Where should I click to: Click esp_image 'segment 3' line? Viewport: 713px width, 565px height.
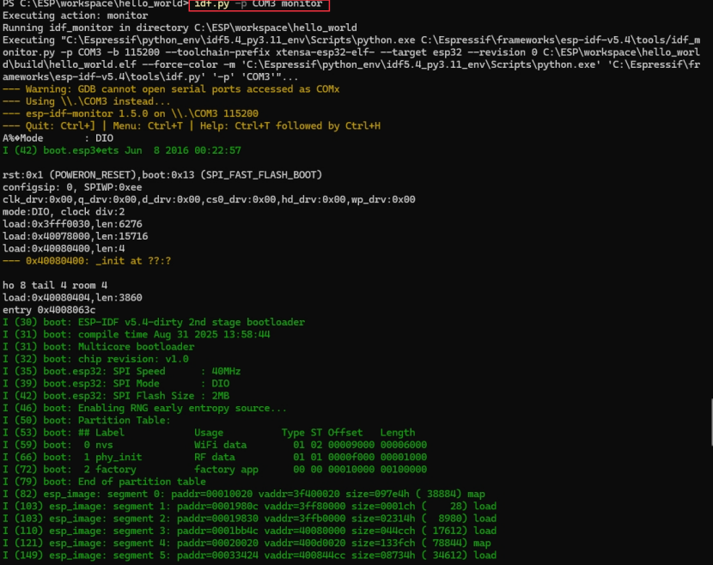coord(250,531)
